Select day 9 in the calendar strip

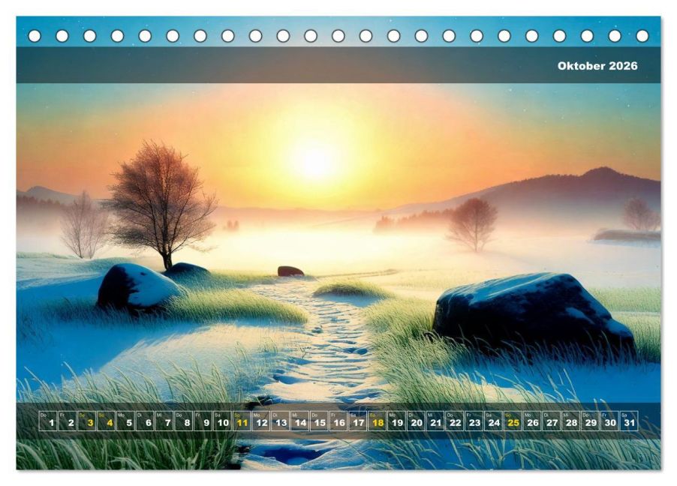click(203, 421)
